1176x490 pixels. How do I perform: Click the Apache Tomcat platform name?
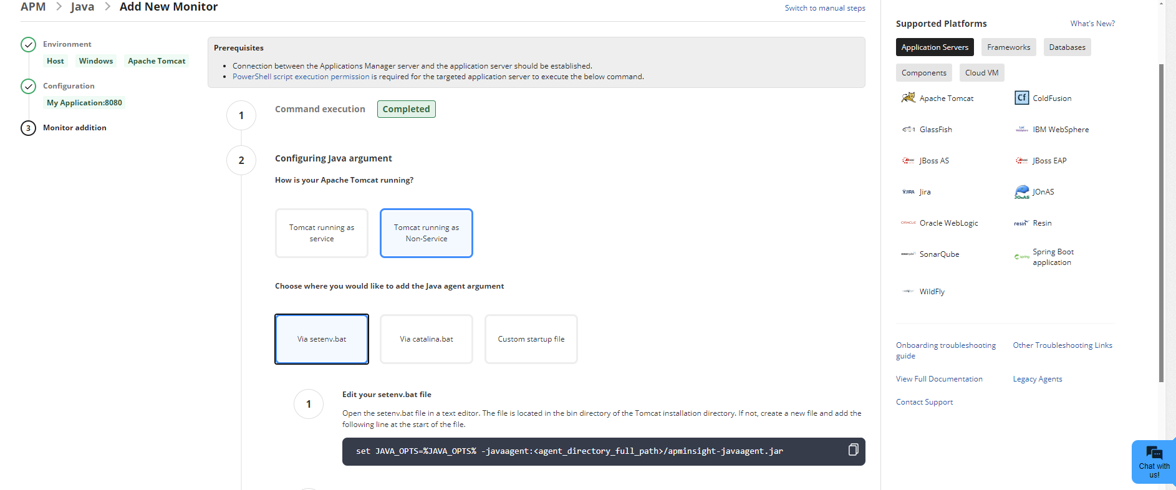[x=947, y=98]
